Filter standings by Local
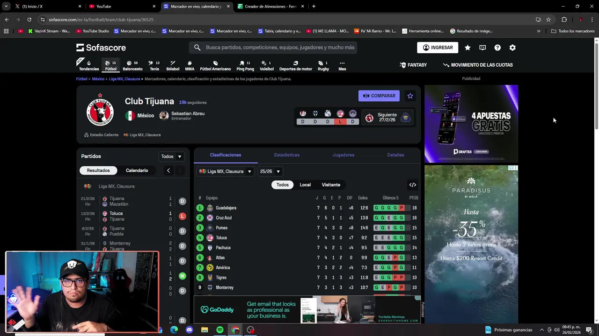Viewport: 599px width, 336px height. tap(305, 185)
